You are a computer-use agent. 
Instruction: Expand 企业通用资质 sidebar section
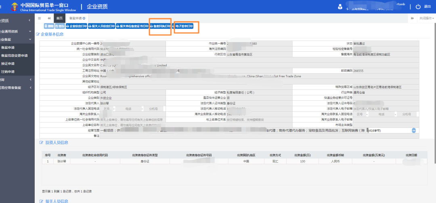pyautogui.click(x=16, y=31)
